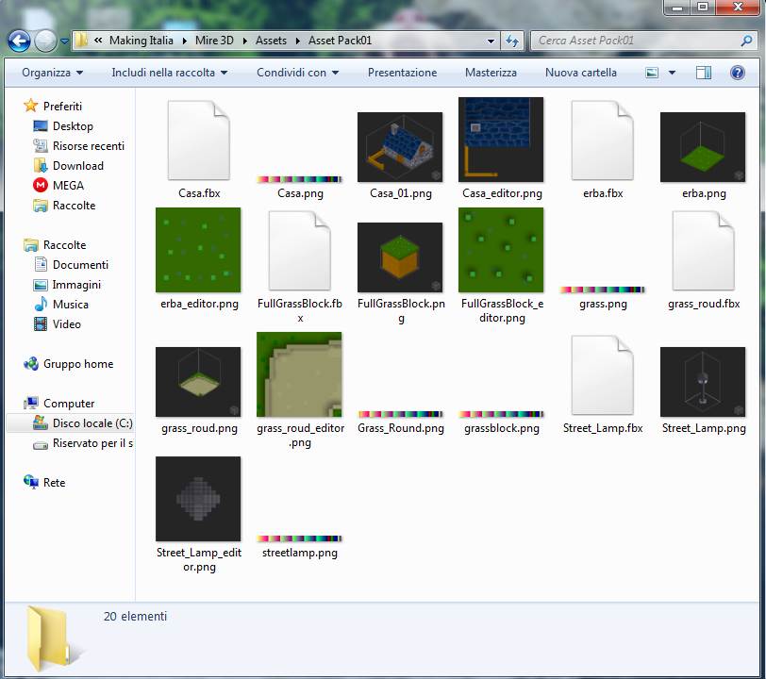
Task: Select FullGrassBlock.png cube thumbnail
Action: pos(400,257)
